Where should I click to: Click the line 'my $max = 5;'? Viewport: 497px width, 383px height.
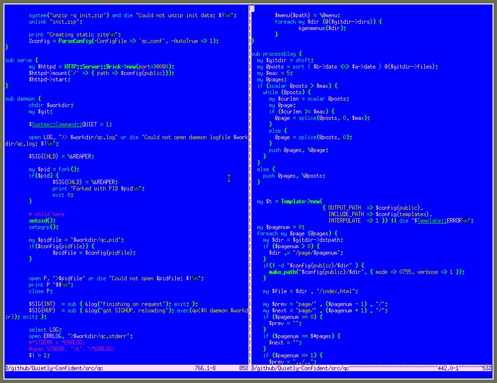(x=275, y=73)
